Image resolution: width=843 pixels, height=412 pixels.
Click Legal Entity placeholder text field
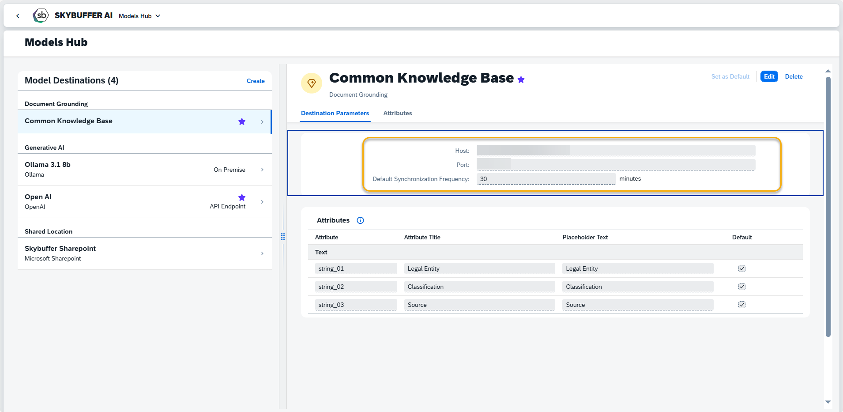point(638,268)
